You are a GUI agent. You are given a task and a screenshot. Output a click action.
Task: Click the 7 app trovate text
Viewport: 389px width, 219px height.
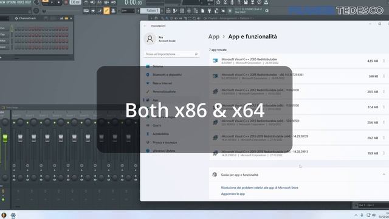point(218,50)
